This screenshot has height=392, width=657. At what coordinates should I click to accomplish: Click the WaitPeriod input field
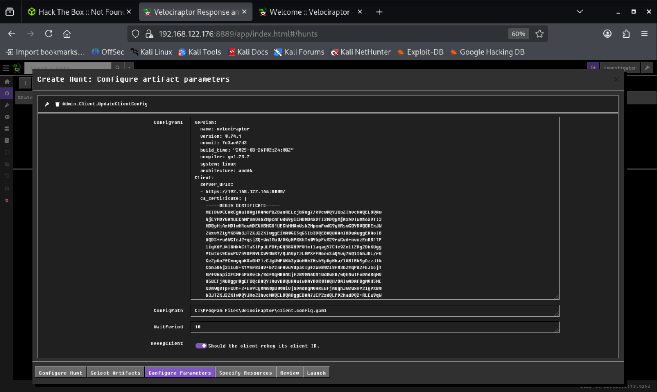coord(375,327)
